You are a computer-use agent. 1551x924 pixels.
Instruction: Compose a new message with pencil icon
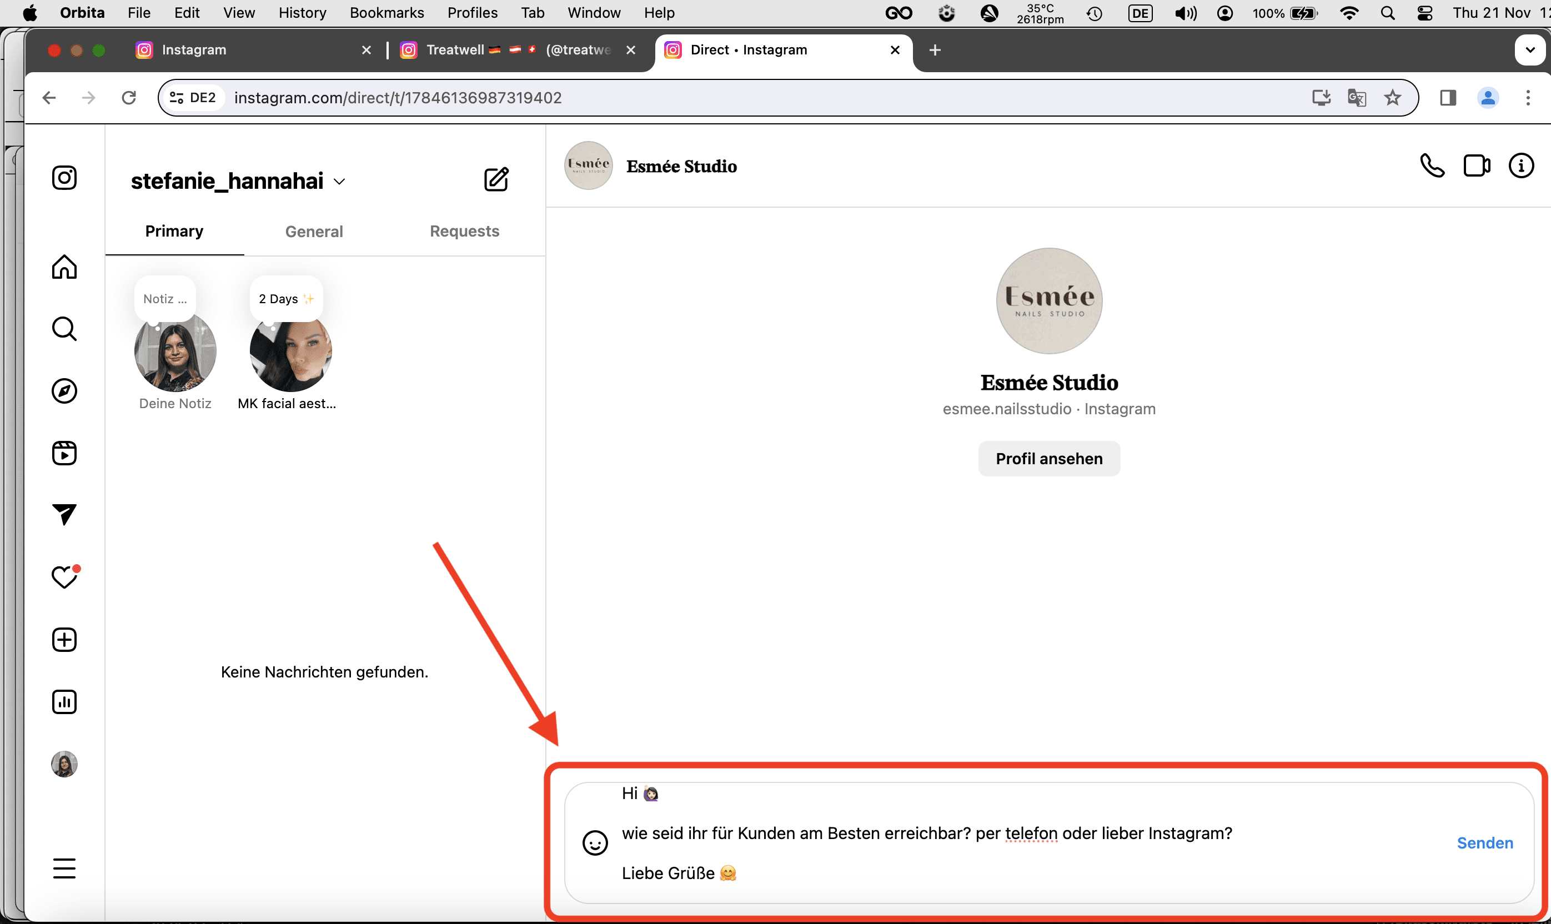[x=496, y=180]
